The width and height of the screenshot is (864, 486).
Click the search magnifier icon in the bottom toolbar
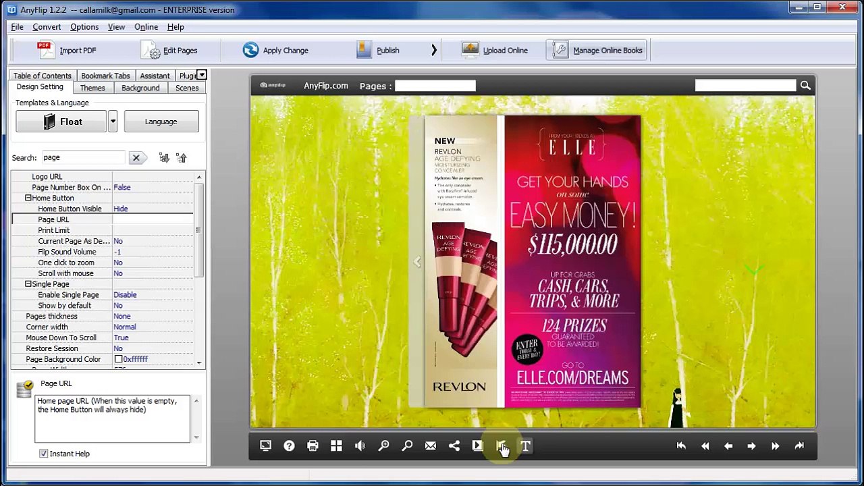pos(407,446)
